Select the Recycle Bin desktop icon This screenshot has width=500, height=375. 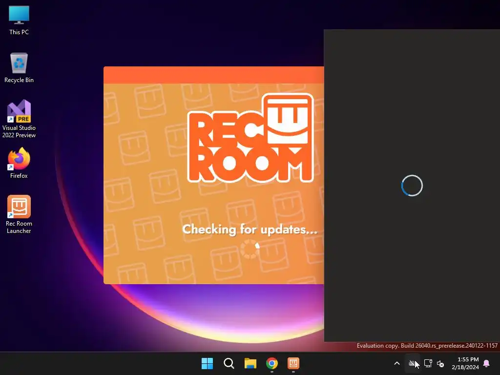tap(19, 68)
